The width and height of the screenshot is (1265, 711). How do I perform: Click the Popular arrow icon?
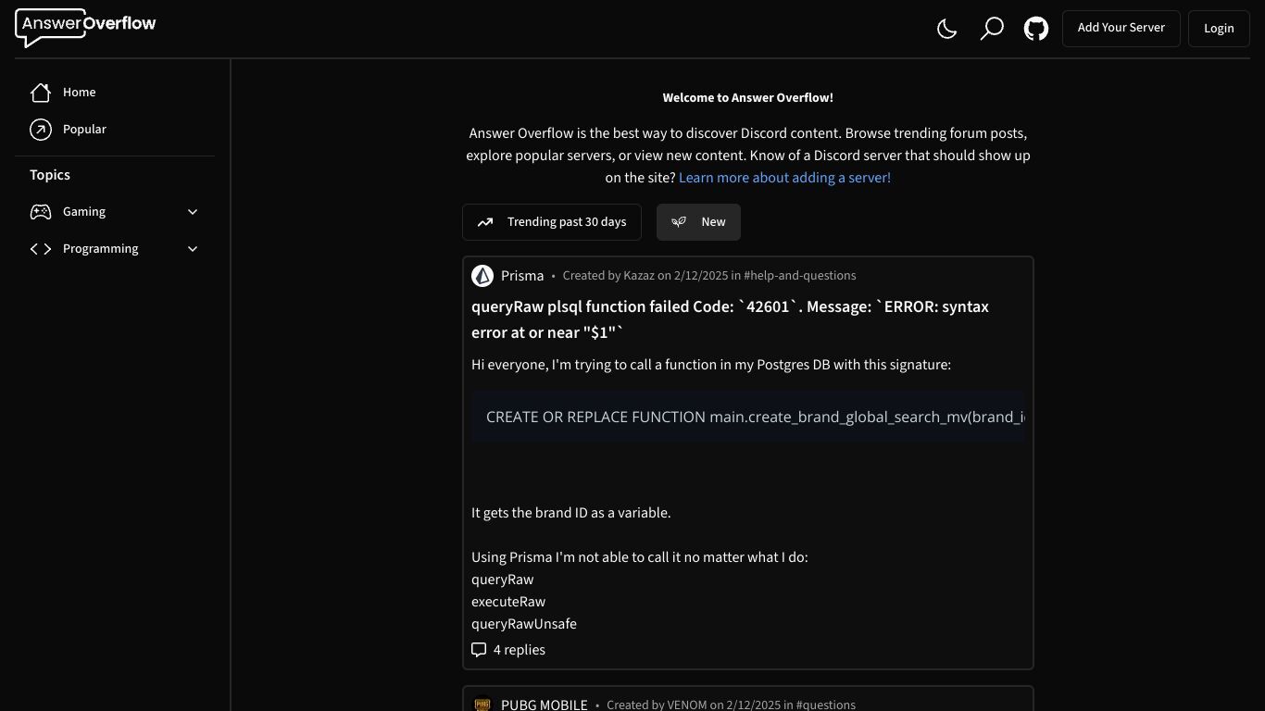pyautogui.click(x=41, y=130)
